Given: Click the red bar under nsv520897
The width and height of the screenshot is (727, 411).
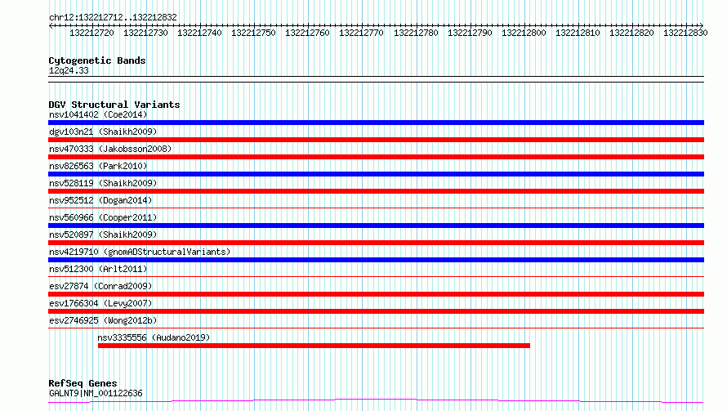Looking at the screenshot, I should 376,243.
